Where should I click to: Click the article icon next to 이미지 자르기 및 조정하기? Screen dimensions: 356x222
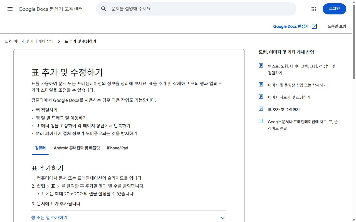click(261, 97)
